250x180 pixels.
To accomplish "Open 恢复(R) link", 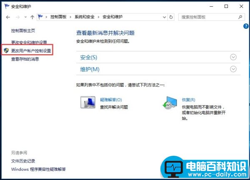I will [188, 100].
